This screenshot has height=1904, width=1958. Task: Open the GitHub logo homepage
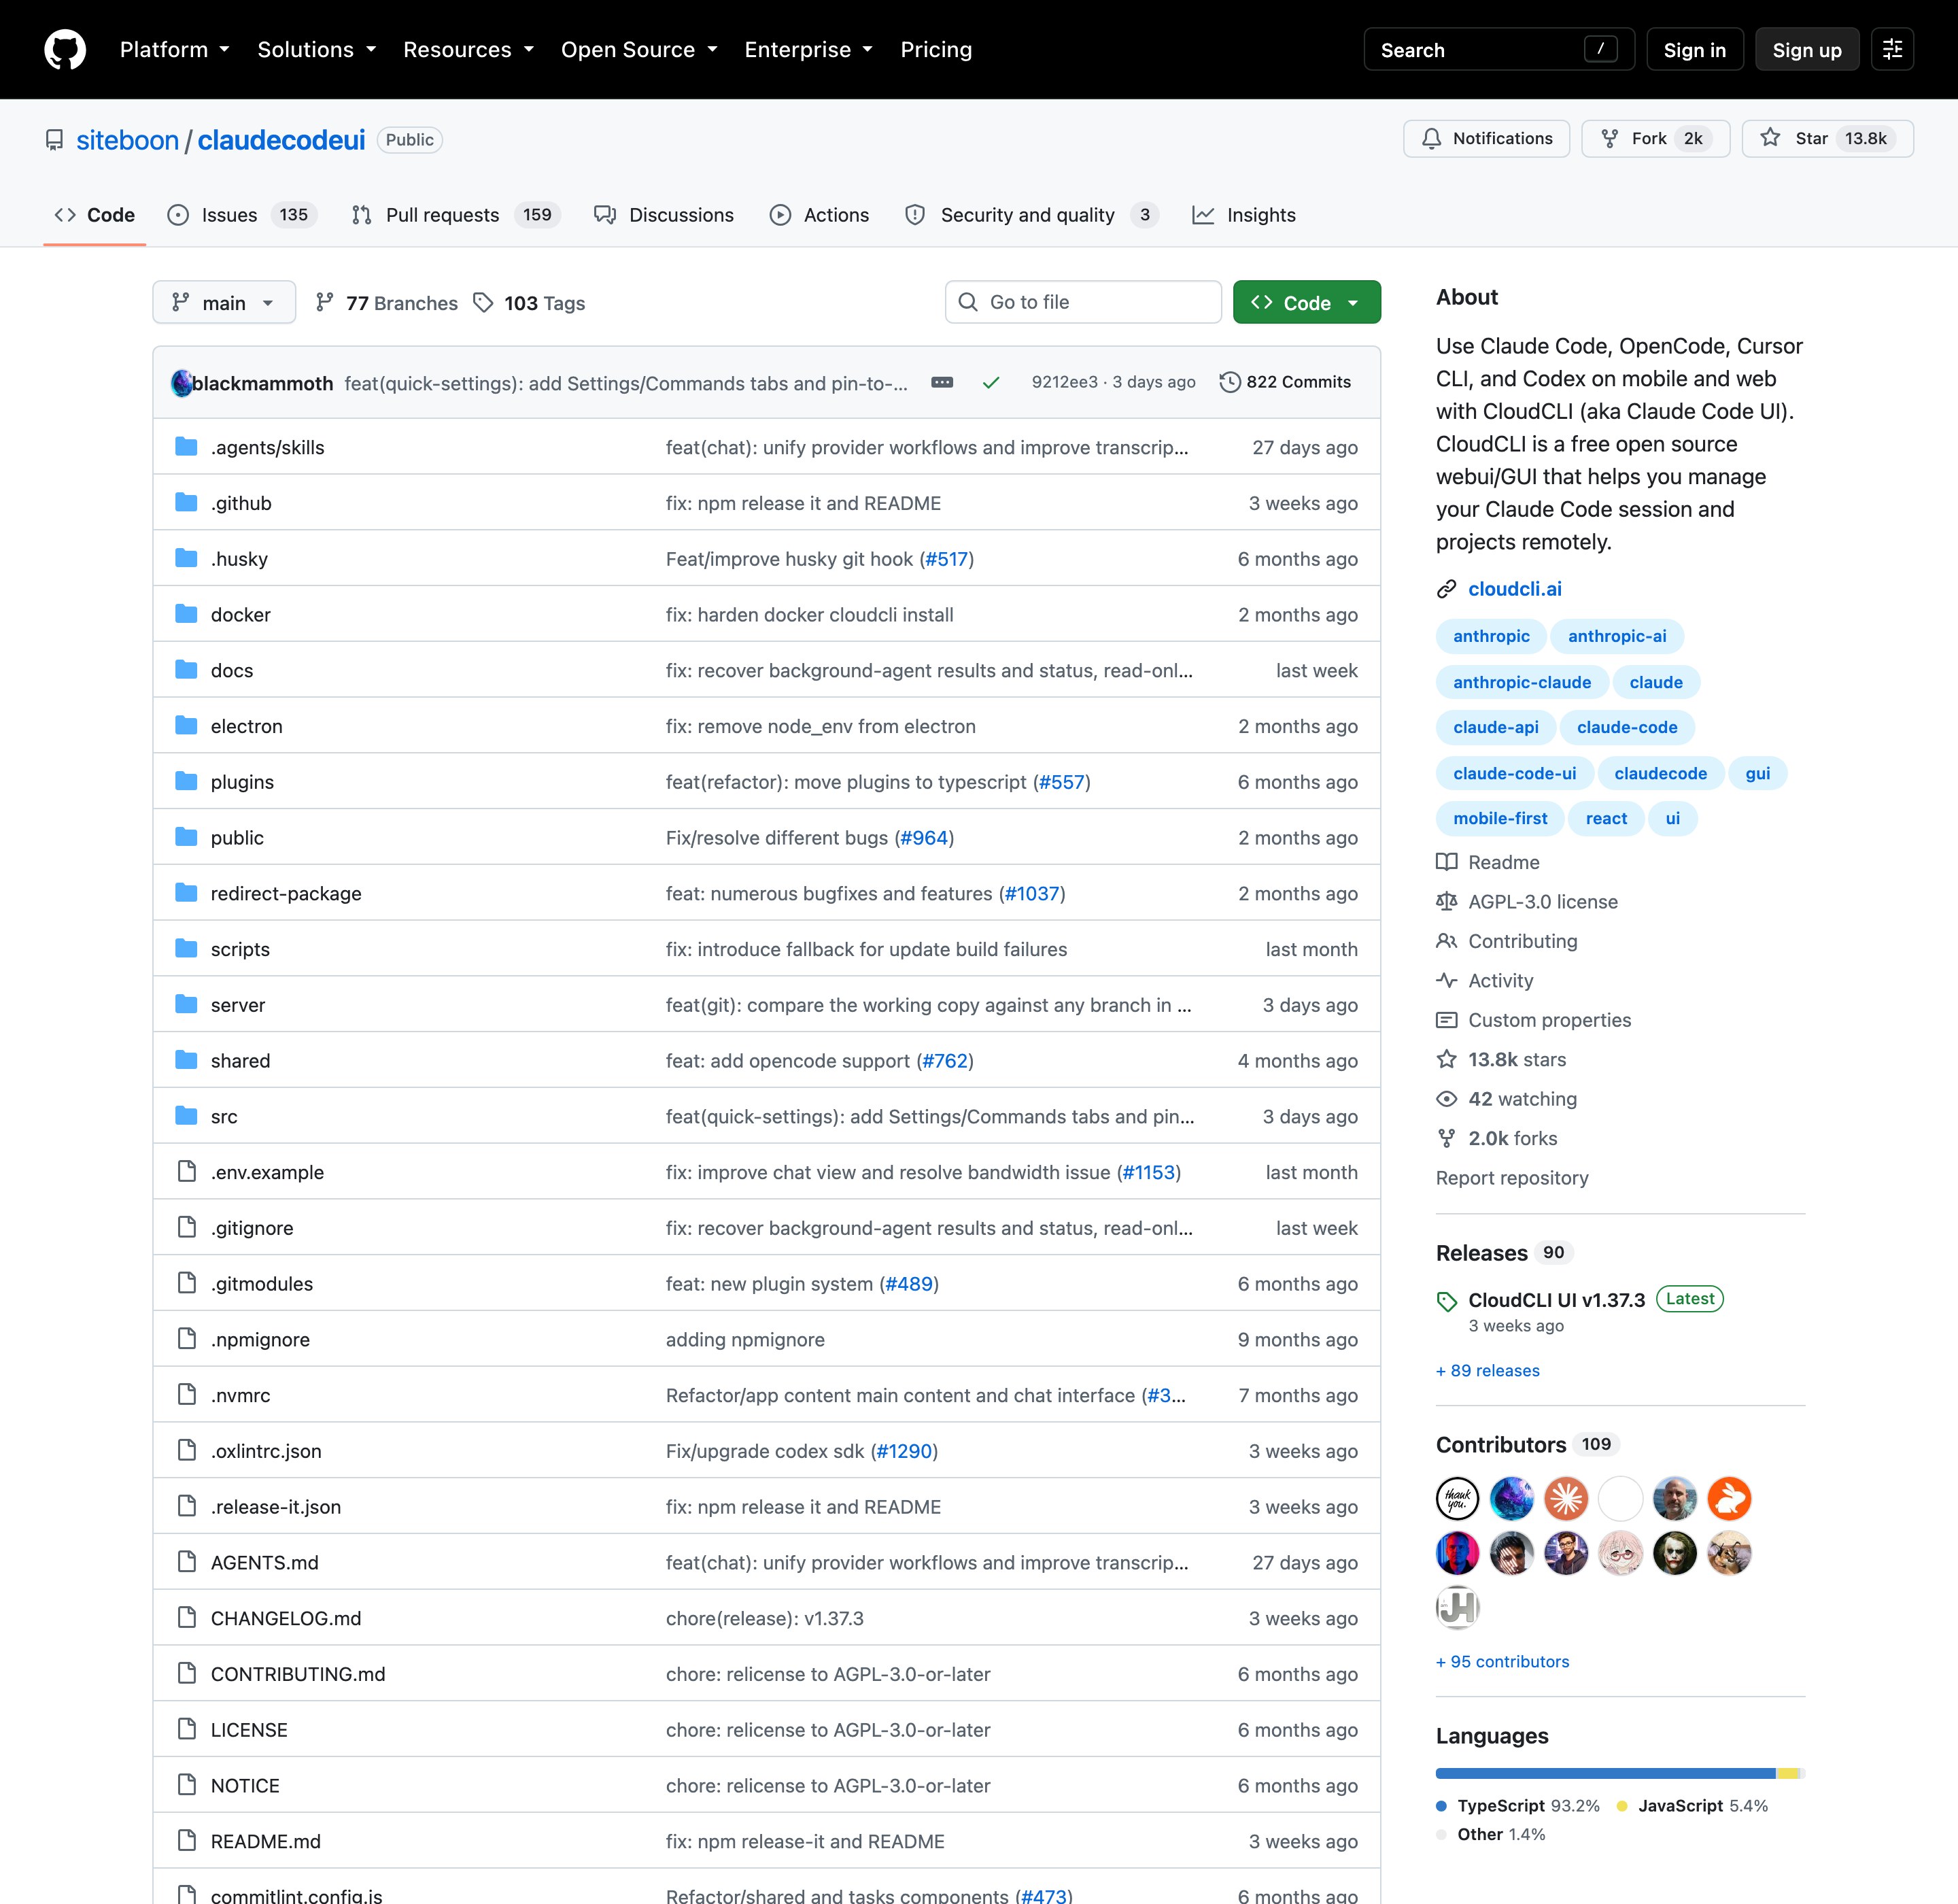click(65, 49)
